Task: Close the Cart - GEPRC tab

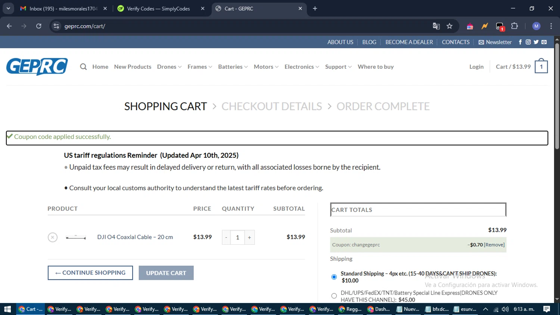Action: tap(300, 9)
